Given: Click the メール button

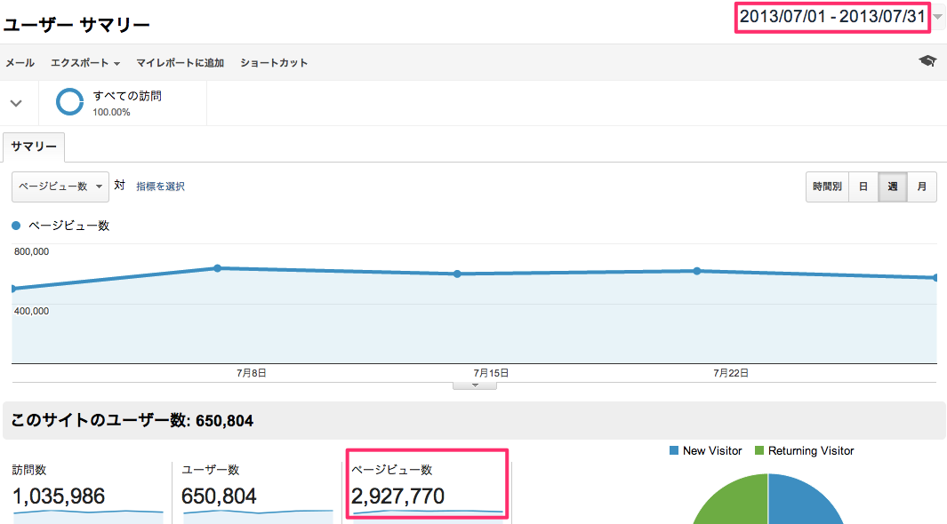Looking at the screenshot, I should click(x=20, y=63).
